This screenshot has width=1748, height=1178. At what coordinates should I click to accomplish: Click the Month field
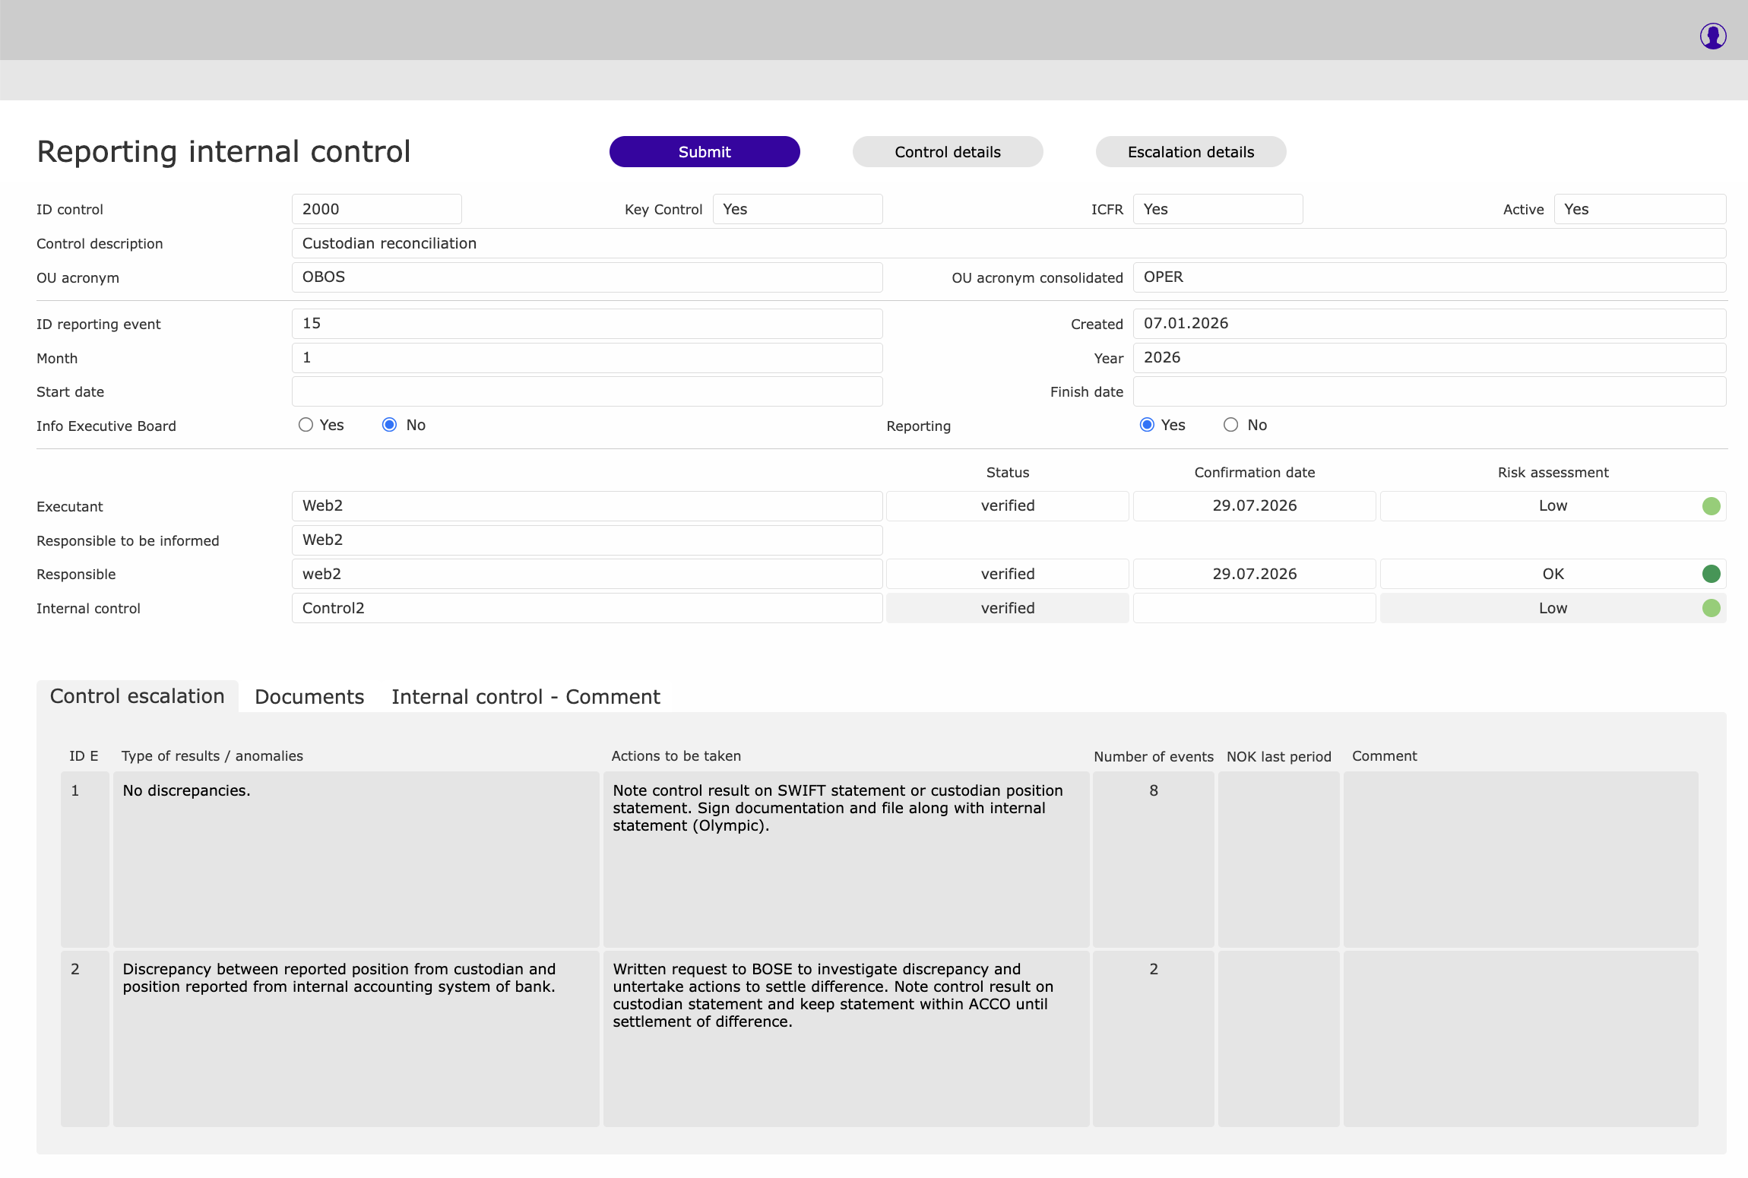587,358
